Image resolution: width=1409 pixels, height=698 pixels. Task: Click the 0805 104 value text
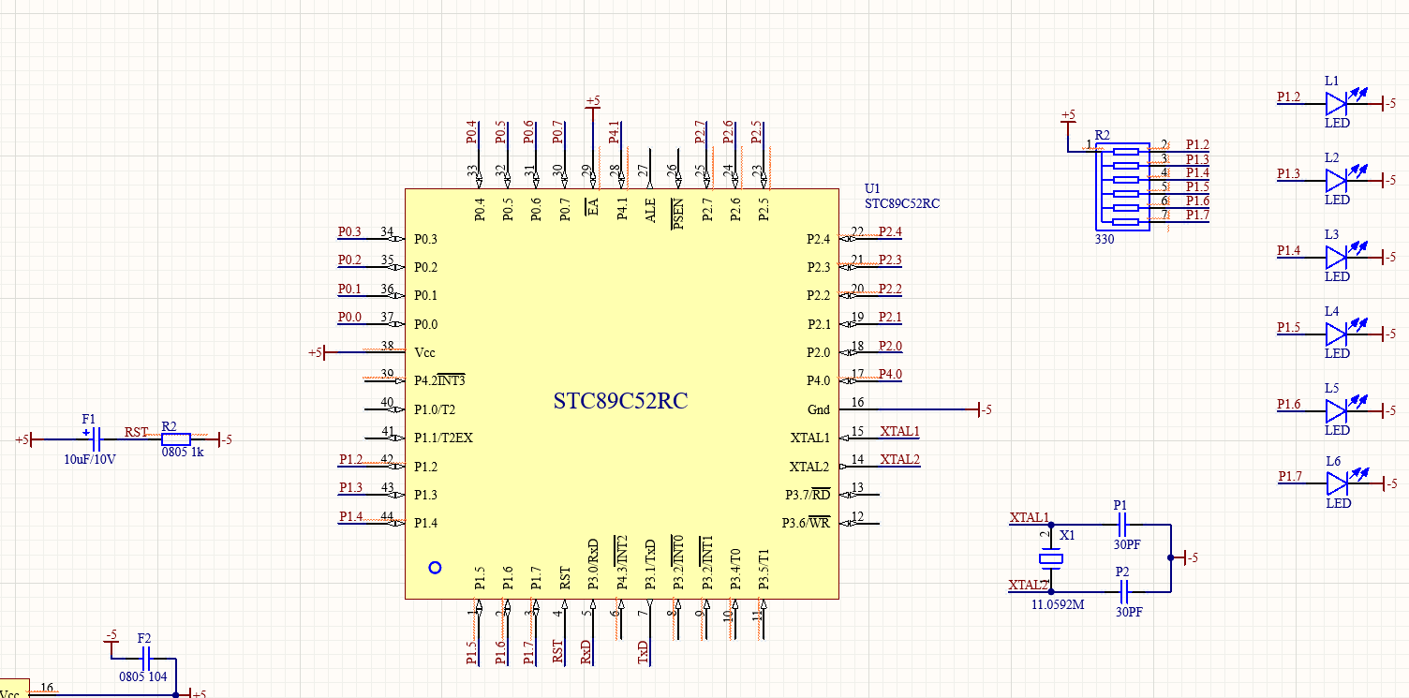tap(143, 676)
